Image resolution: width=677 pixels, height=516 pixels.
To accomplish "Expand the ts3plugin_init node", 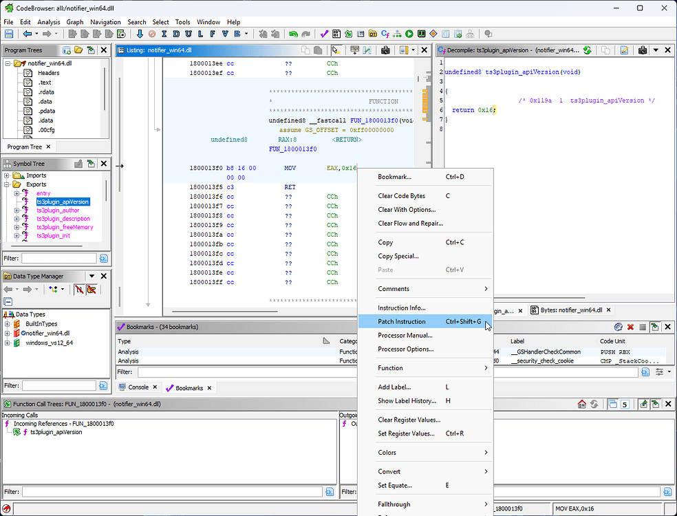I will pos(17,236).
